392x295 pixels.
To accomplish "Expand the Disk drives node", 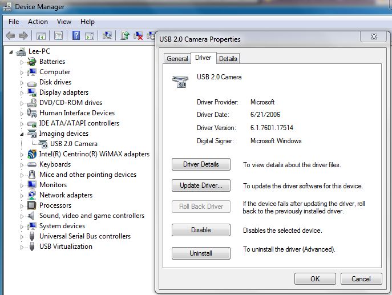I will click(22, 83).
